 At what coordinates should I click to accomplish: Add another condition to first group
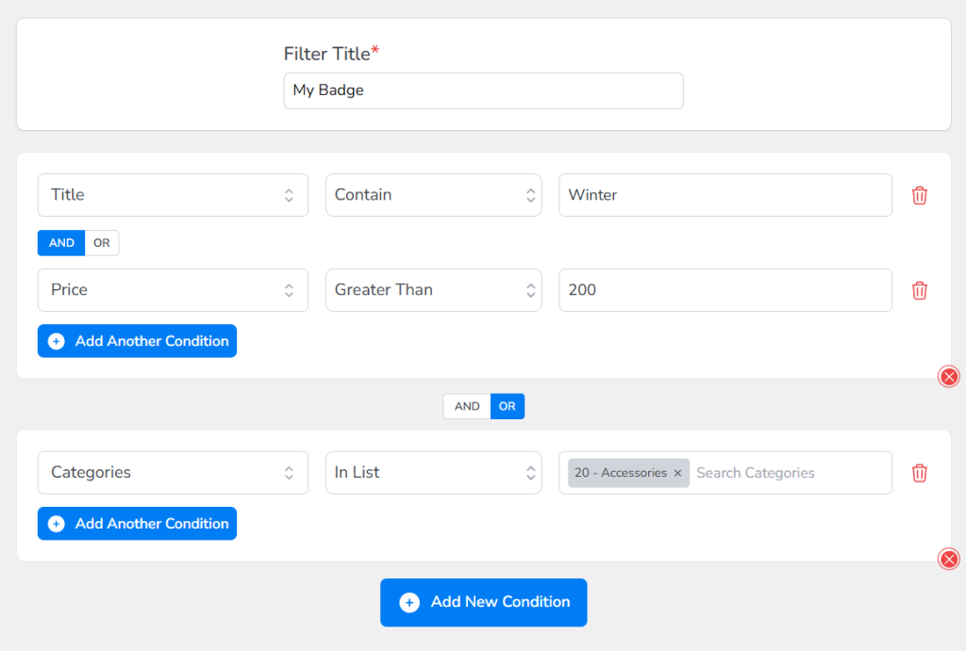(137, 341)
